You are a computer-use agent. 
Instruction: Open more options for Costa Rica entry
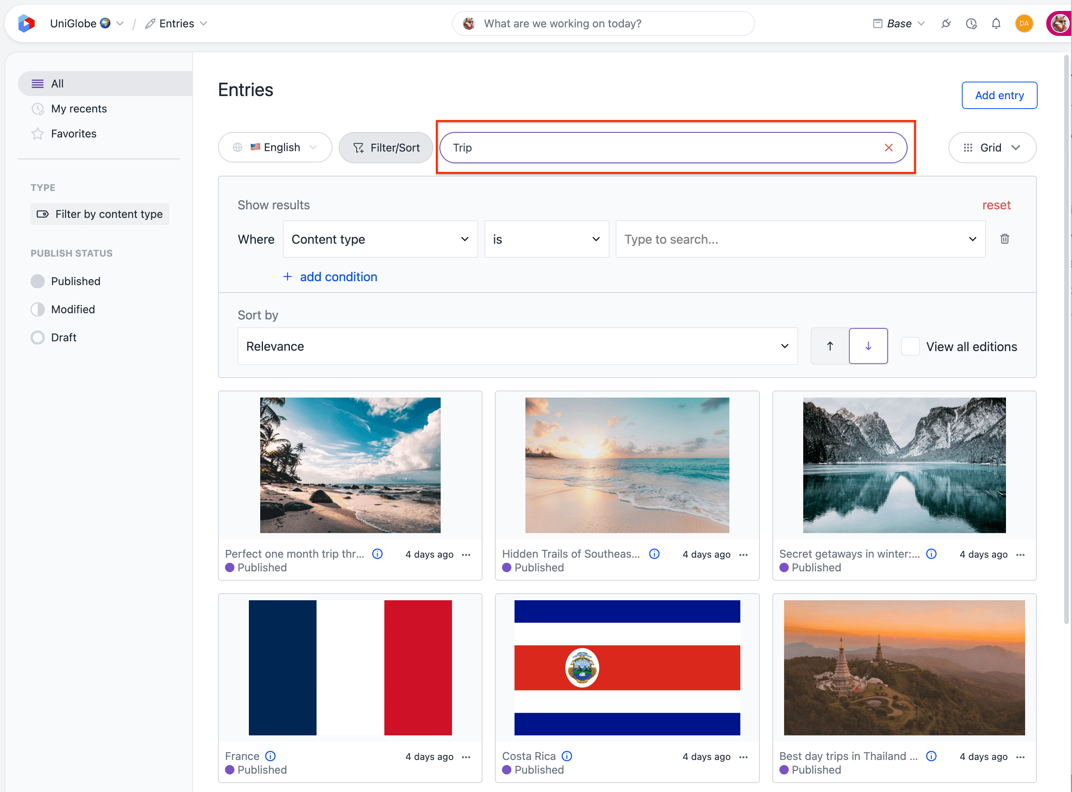pyautogui.click(x=743, y=757)
